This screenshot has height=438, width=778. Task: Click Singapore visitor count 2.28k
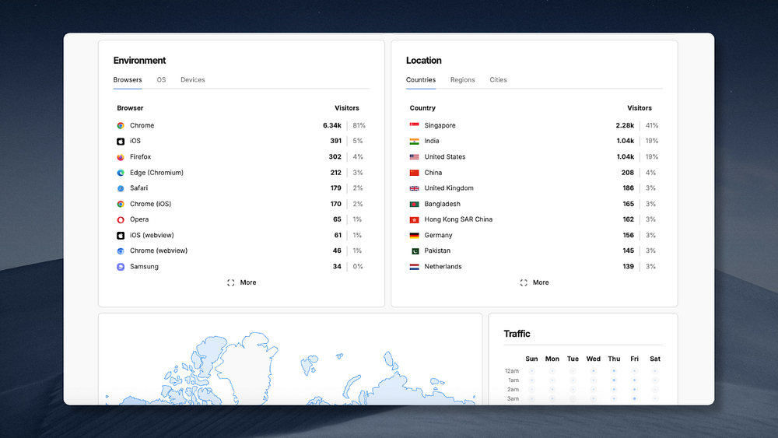[625, 125]
